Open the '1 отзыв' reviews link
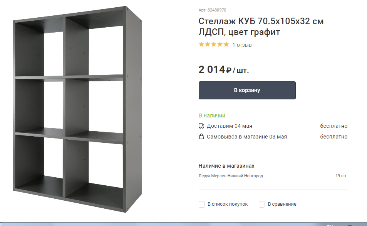Screen dimensions: 367x226 coord(242,45)
